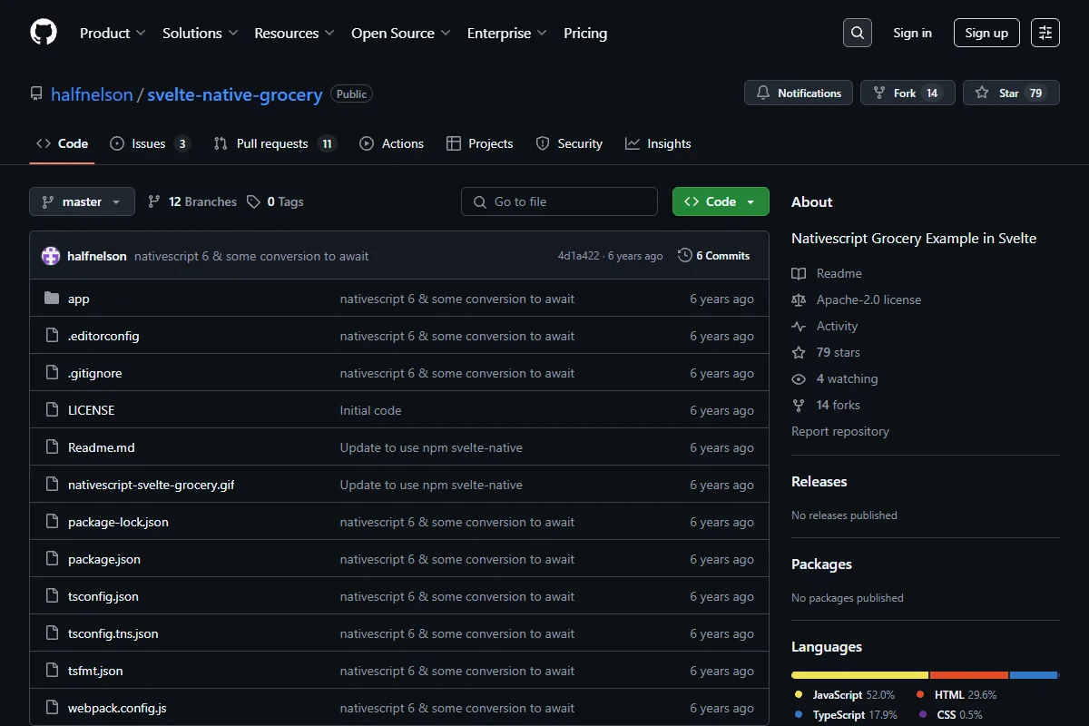Switch to the Pull requests tab
The height and width of the screenshot is (726, 1089).
(x=275, y=143)
